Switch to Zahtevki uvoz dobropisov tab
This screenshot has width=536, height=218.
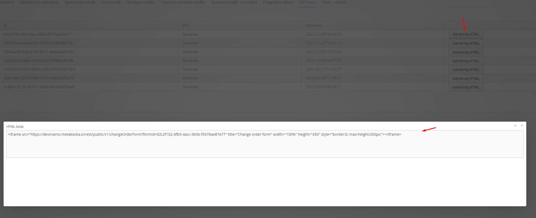click(x=39, y=2)
